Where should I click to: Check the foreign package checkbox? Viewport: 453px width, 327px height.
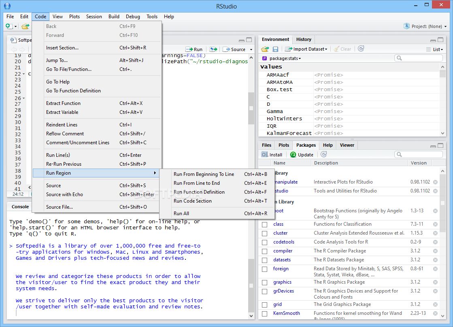[x=265, y=269]
